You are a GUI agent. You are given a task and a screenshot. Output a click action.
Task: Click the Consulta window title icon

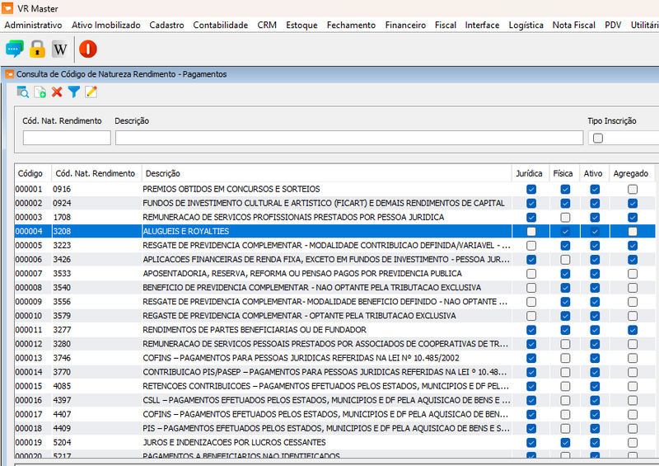[x=9, y=74]
